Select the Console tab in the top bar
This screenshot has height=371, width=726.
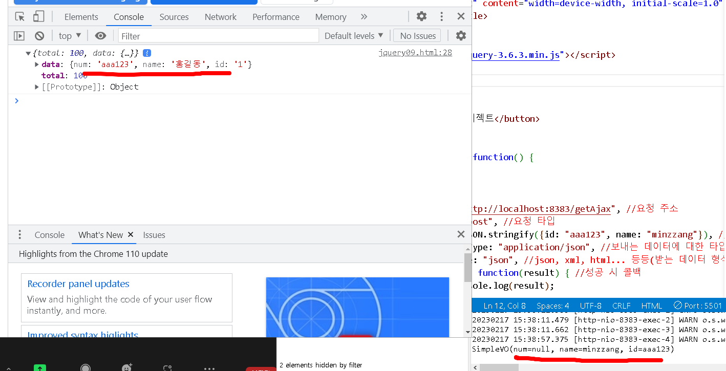(129, 17)
